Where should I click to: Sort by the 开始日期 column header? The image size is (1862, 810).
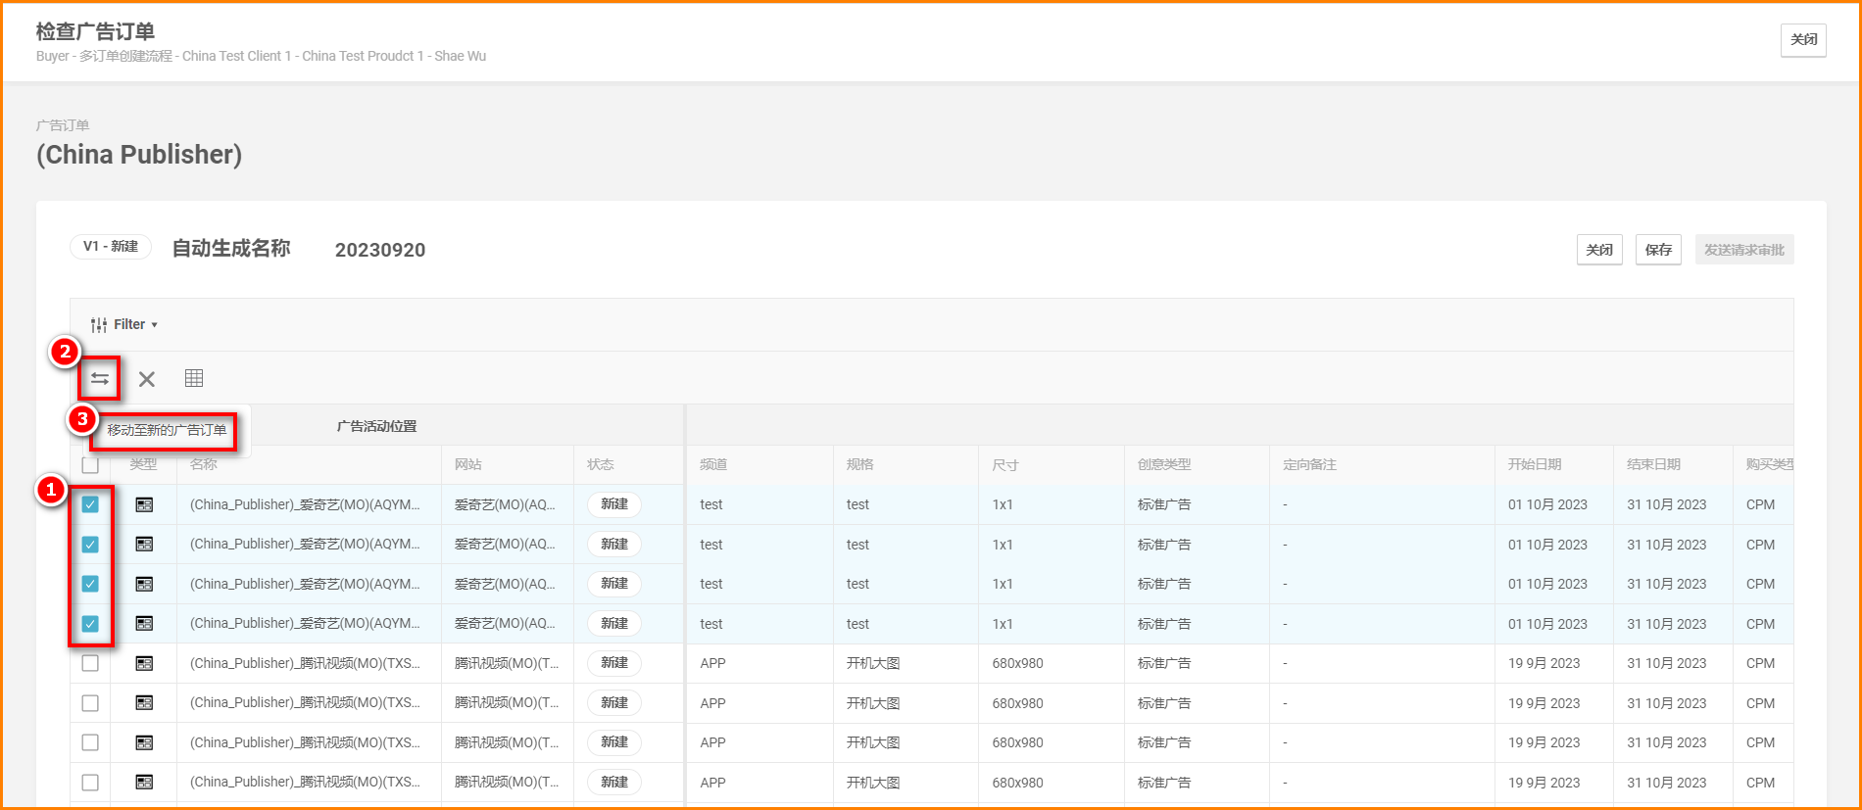pyautogui.click(x=1535, y=464)
